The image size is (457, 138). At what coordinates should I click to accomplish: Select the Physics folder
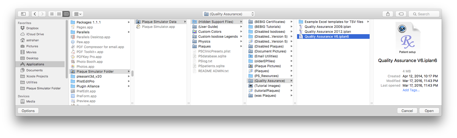[x=204, y=42]
